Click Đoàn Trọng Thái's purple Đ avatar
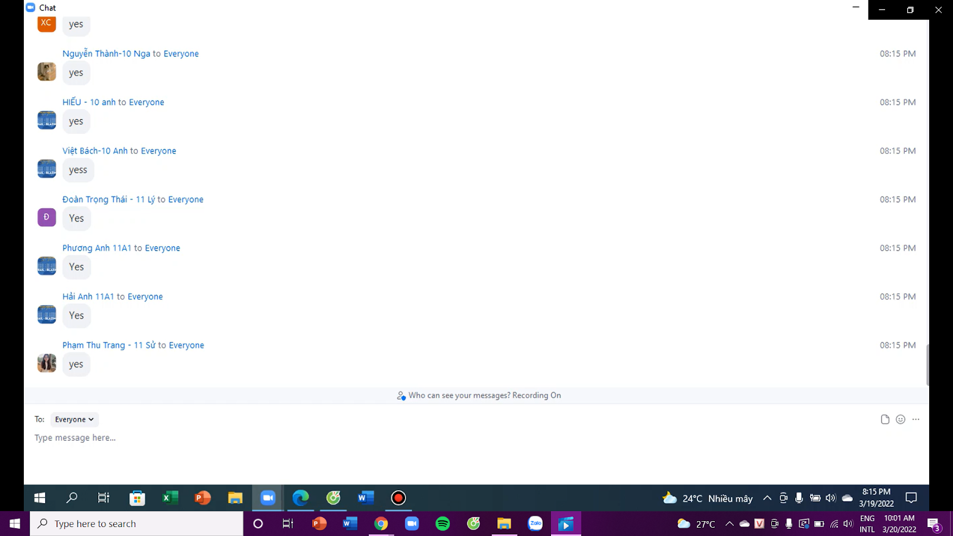953x536 pixels. 46,217
